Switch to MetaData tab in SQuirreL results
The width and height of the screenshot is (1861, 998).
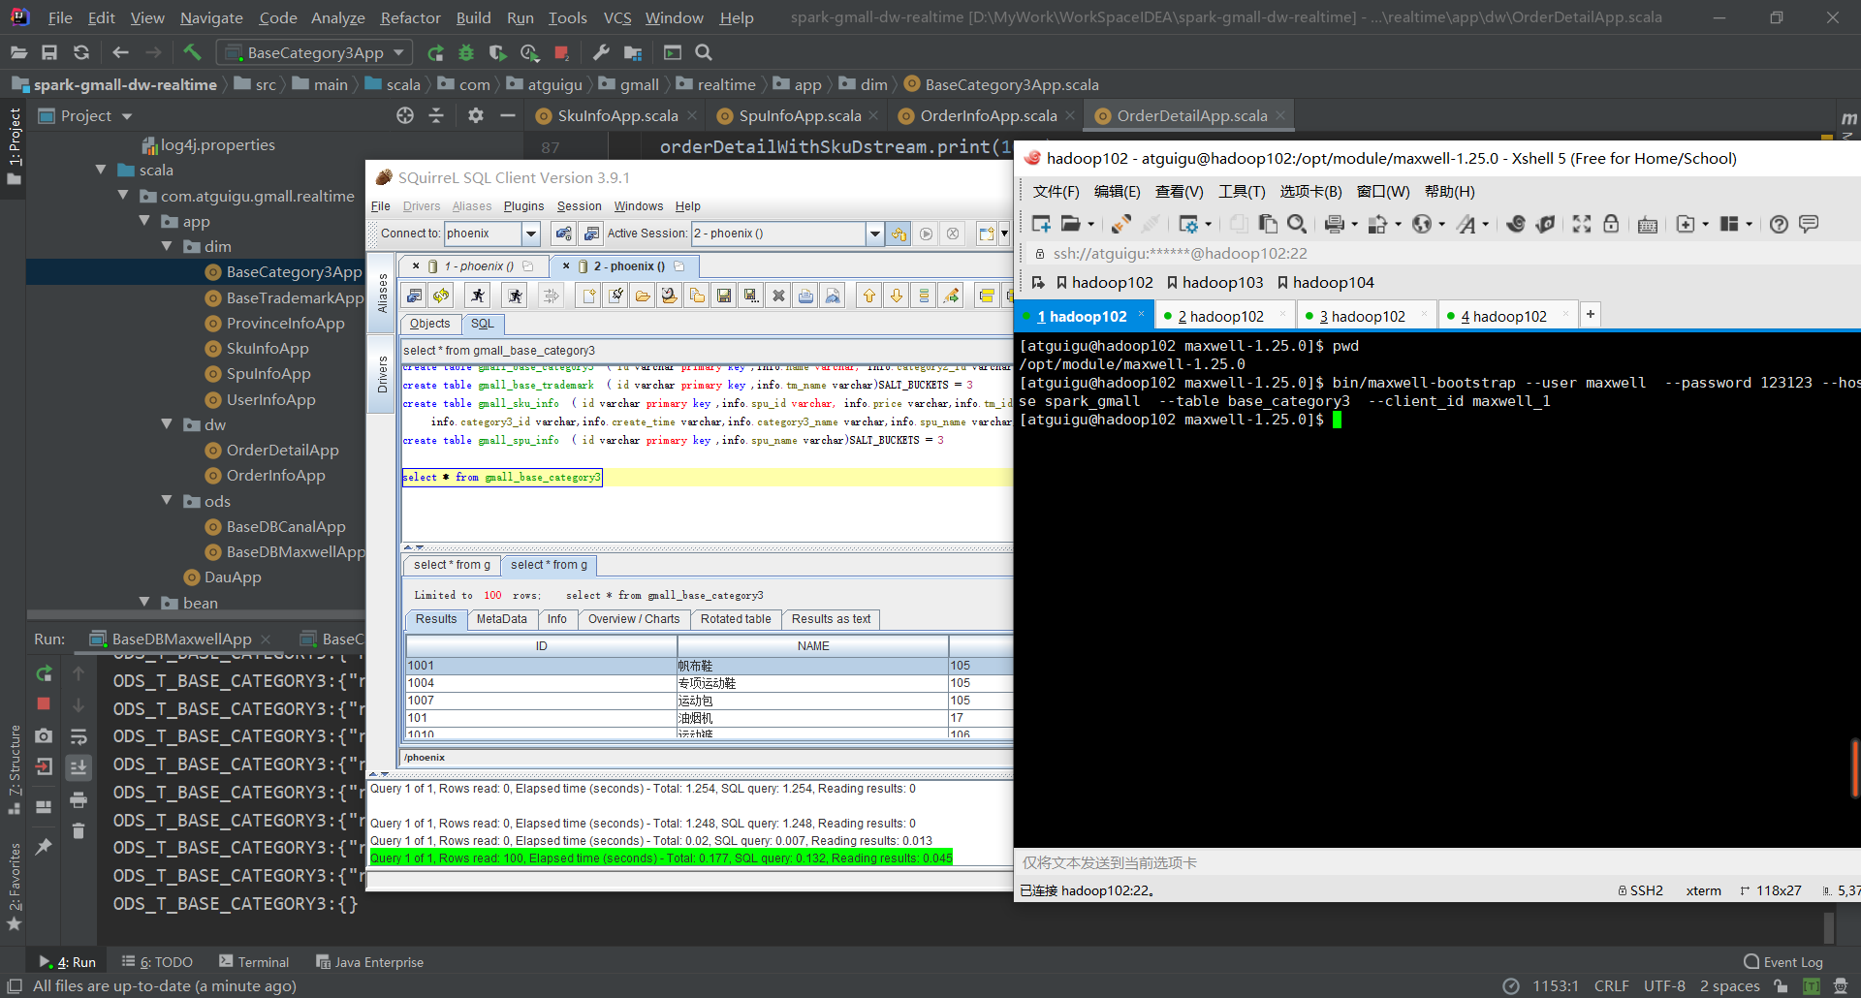pyautogui.click(x=501, y=619)
